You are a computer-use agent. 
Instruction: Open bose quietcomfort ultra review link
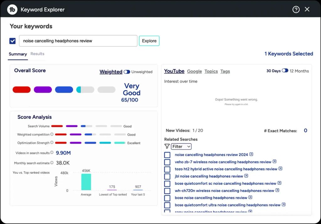(227, 205)
